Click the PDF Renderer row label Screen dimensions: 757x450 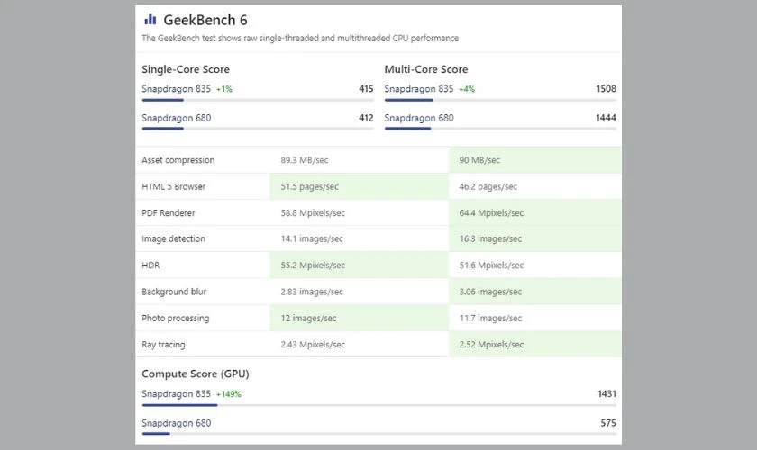point(169,213)
